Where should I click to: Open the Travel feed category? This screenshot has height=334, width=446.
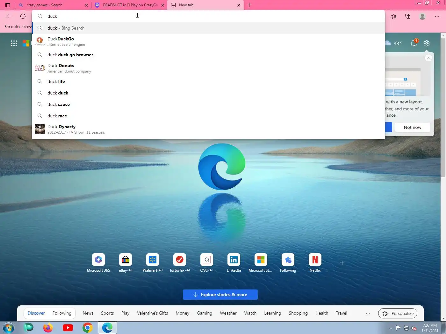coord(342,313)
